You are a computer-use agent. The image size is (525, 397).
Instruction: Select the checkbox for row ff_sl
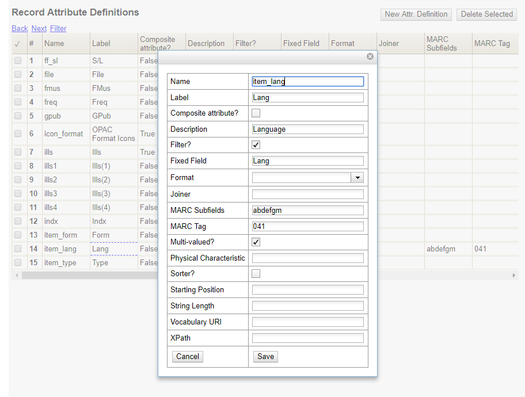(x=17, y=60)
